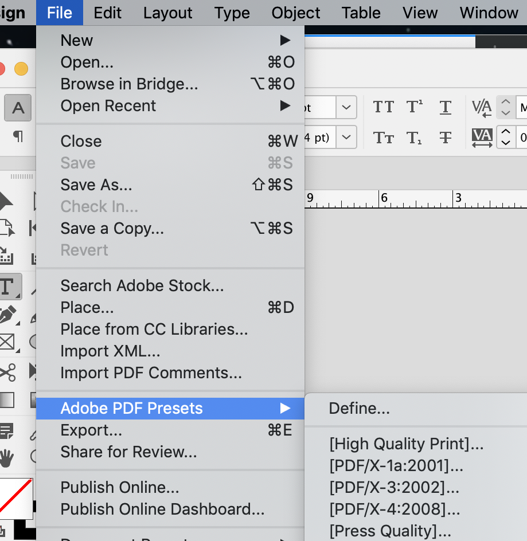
Task: Open the Window menu
Action: click(488, 13)
